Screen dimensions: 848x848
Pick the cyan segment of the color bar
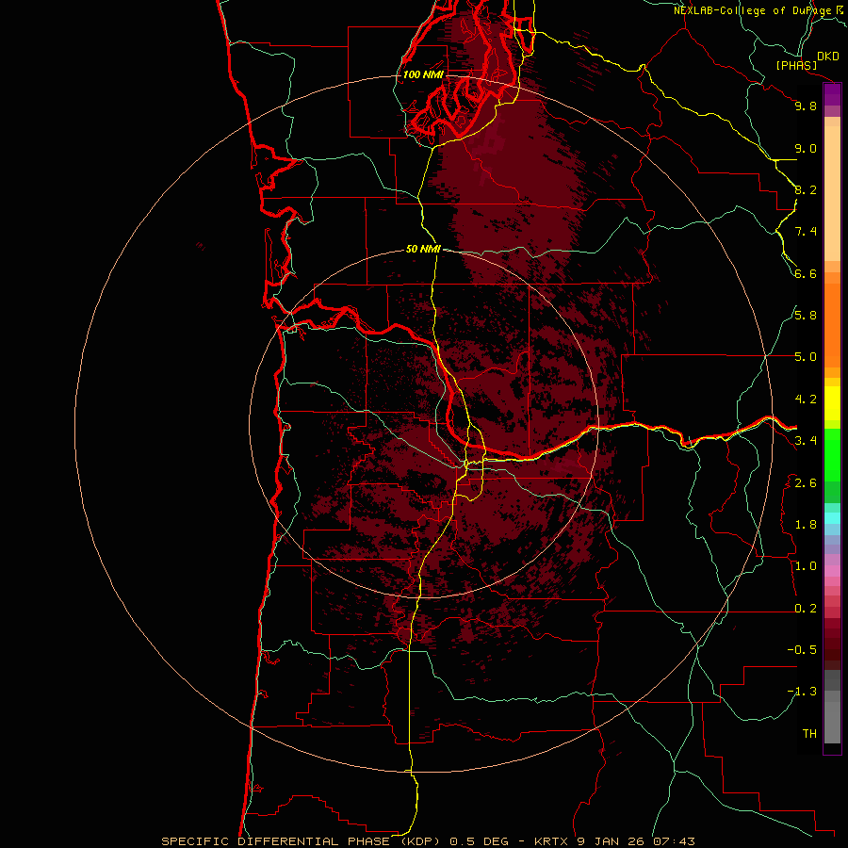(x=832, y=518)
